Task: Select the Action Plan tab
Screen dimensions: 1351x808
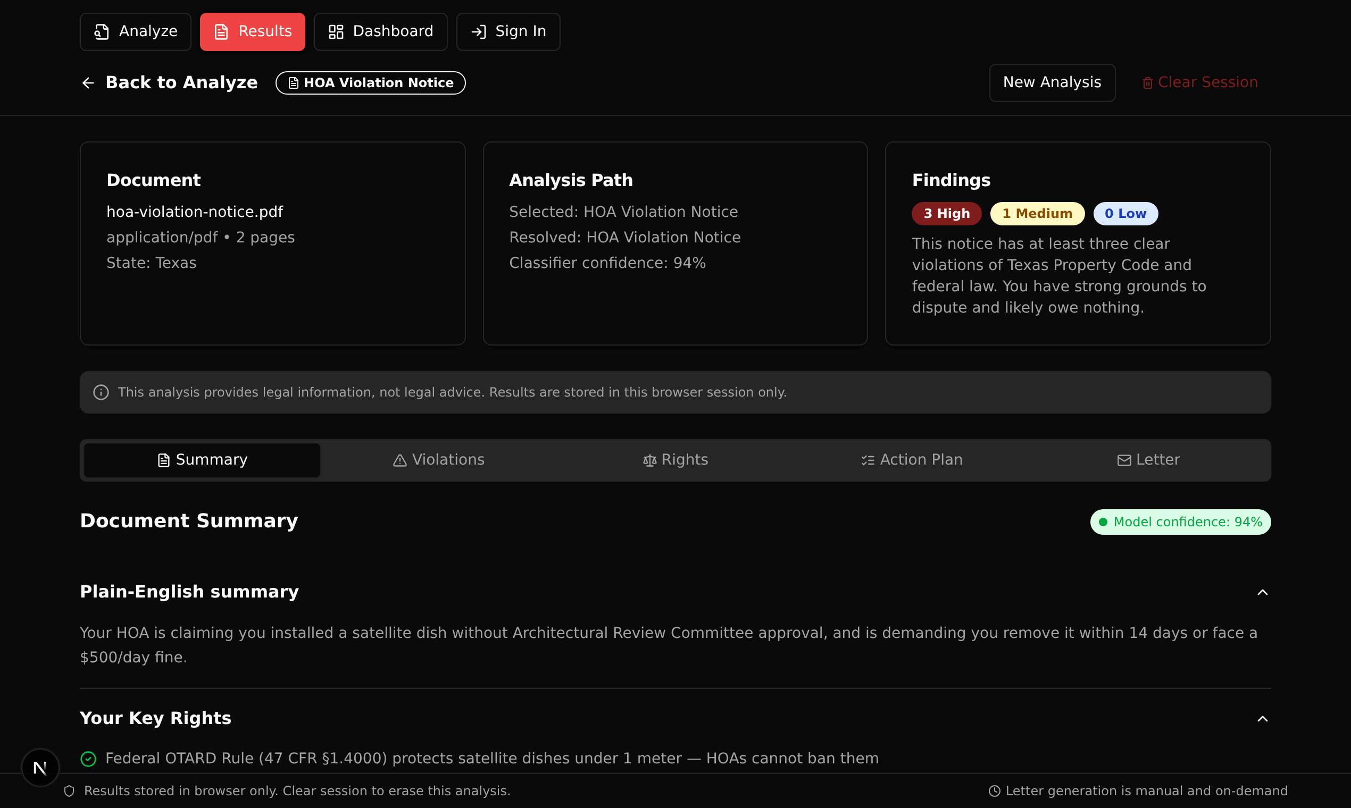Action: (x=912, y=460)
